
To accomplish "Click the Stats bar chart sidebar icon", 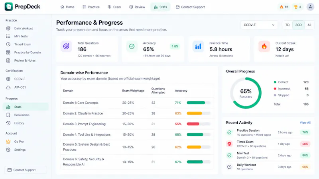I will click(x=8, y=107).
